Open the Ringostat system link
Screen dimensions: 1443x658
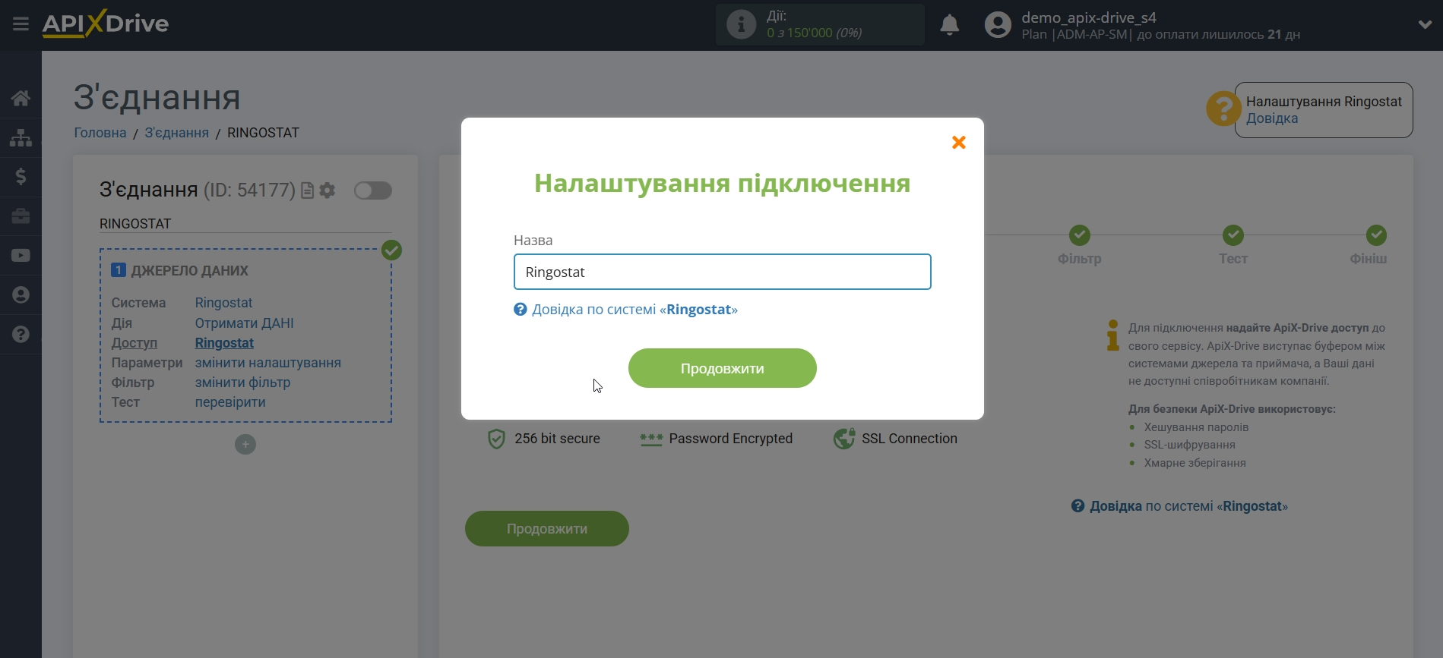223,303
